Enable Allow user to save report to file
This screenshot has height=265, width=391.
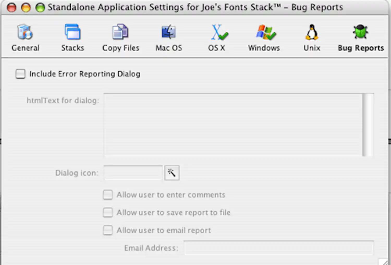click(x=108, y=212)
